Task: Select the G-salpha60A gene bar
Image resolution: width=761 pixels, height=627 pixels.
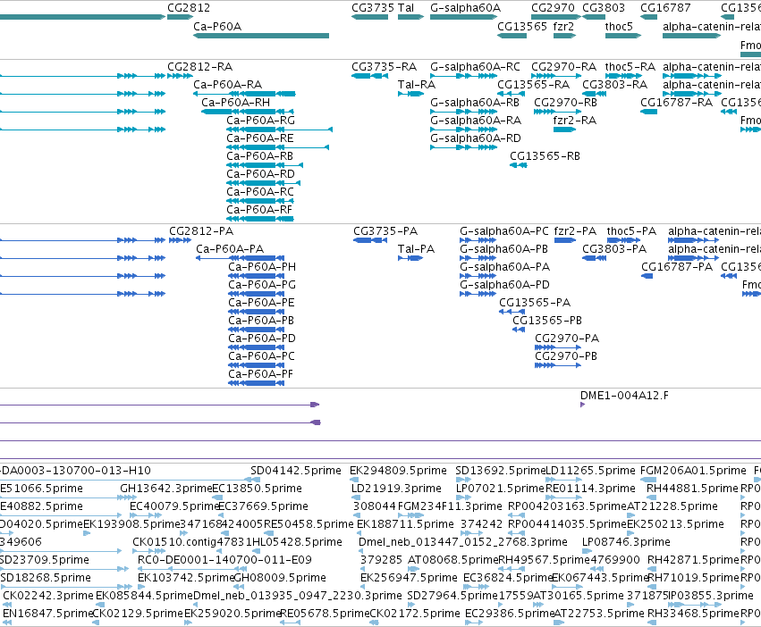Action: (x=463, y=17)
